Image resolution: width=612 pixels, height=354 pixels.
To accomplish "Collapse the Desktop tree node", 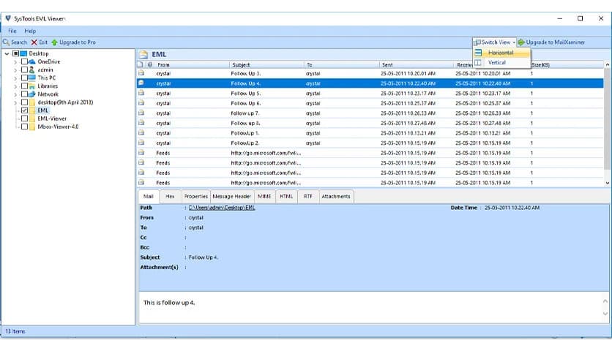I will [7, 53].
